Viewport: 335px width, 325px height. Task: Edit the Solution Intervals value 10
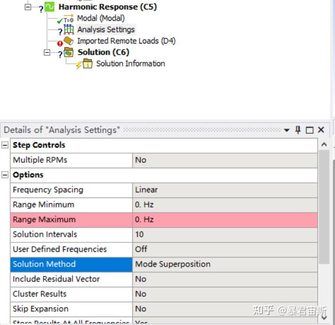(x=225, y=235)
